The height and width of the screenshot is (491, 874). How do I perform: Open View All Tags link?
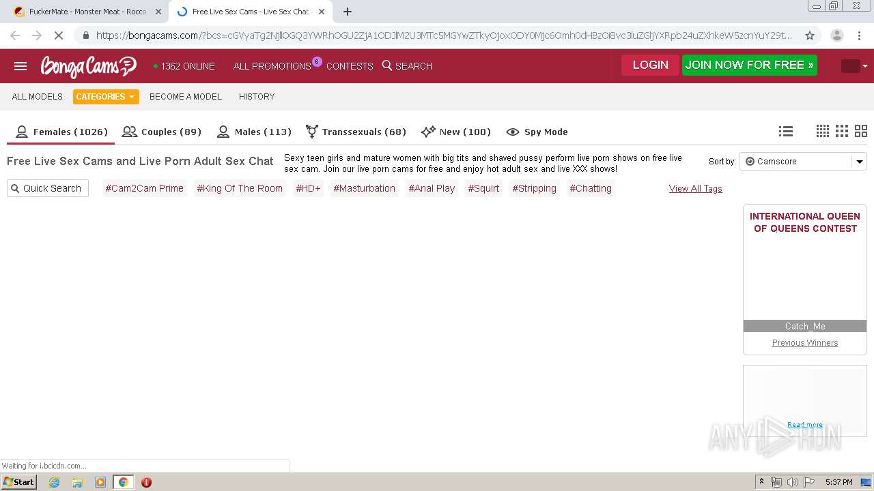(x=695, y=189)
